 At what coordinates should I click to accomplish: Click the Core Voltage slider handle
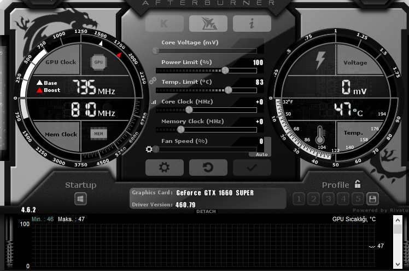[156, 51]
